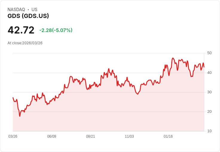The height and width of the screenshot is (152, 220).
Task: Select the 06/09 date on x-axis
Action: (52, 136)
